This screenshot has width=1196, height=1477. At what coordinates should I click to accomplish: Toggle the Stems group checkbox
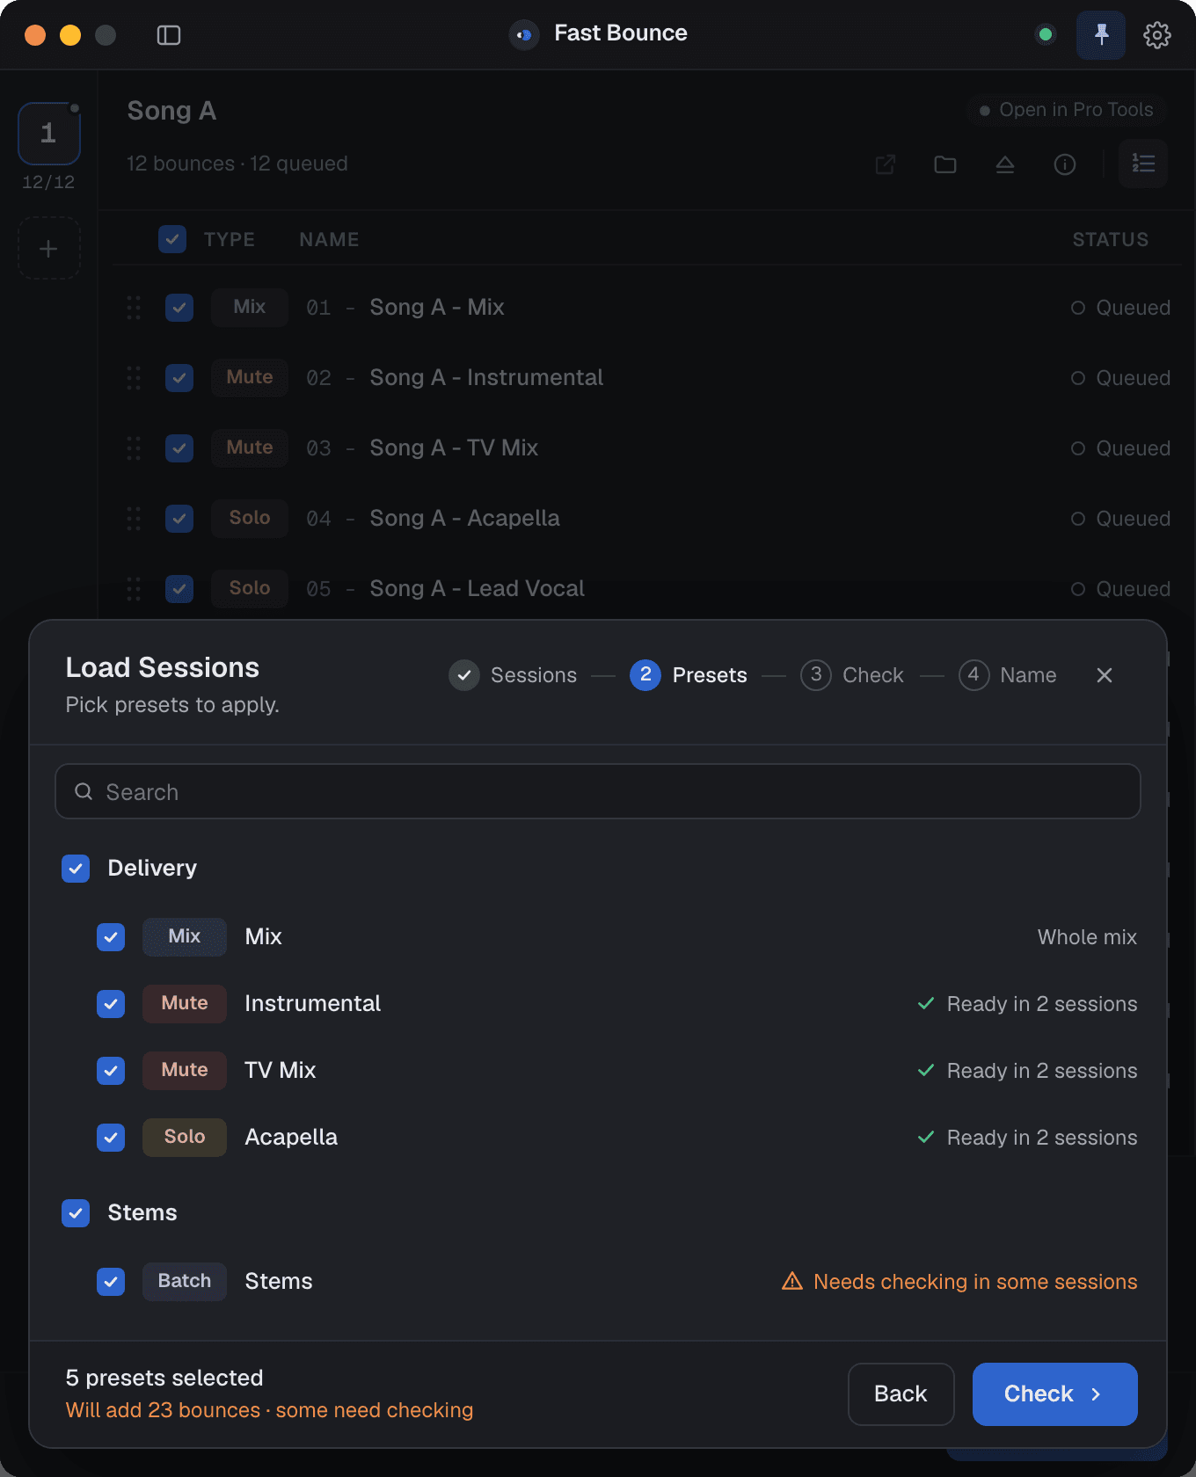76,1213
